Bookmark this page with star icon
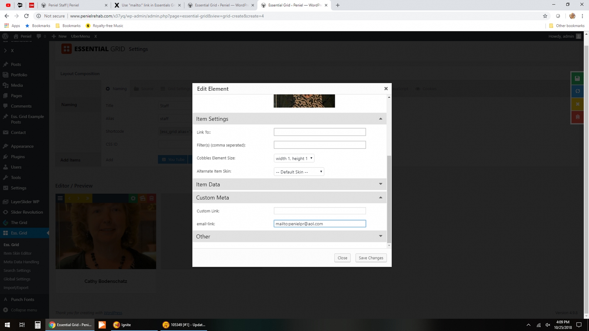Screen dimensions: 589x331 545,16
